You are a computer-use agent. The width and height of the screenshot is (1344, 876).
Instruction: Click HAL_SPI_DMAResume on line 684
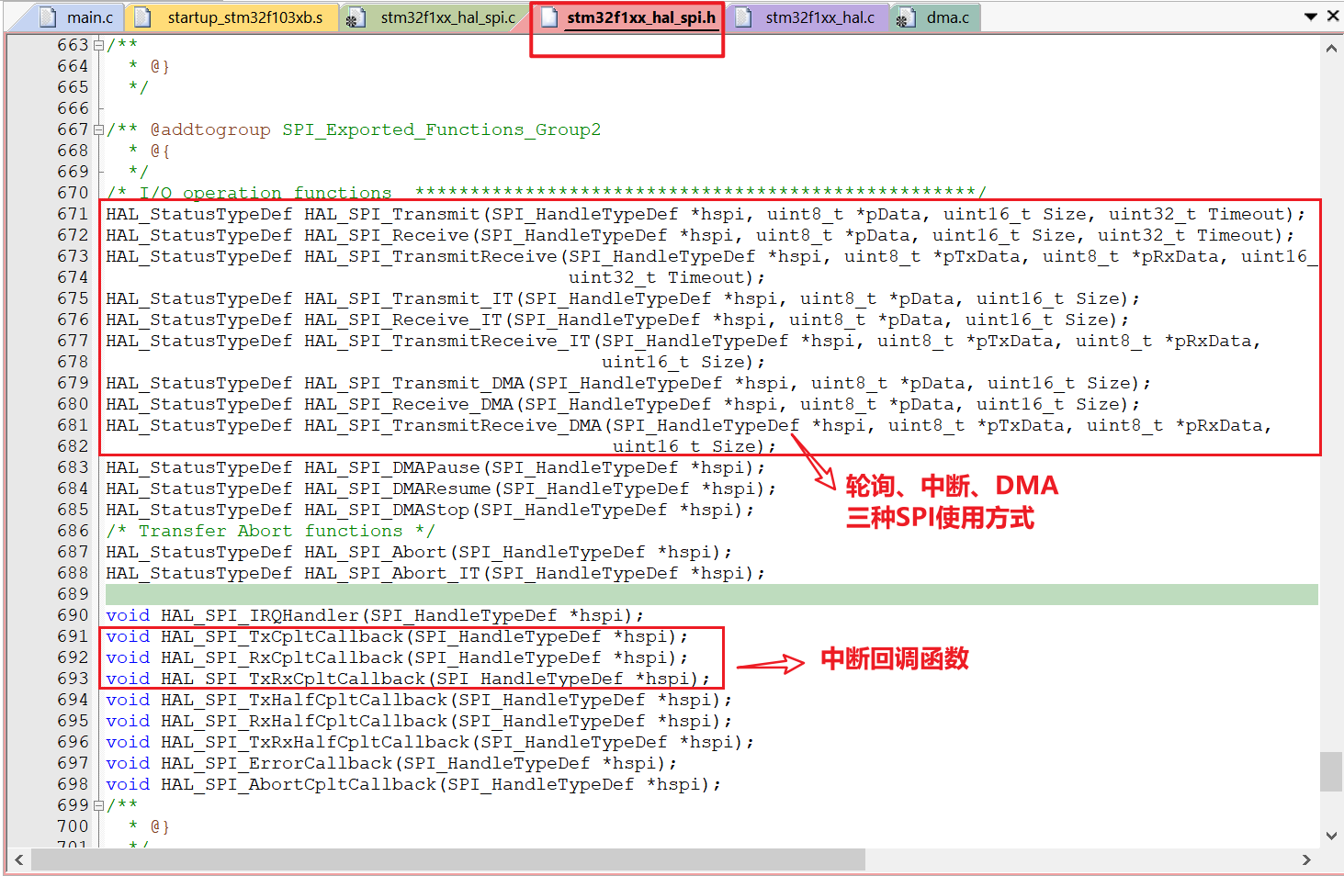[x=398, y=489]
